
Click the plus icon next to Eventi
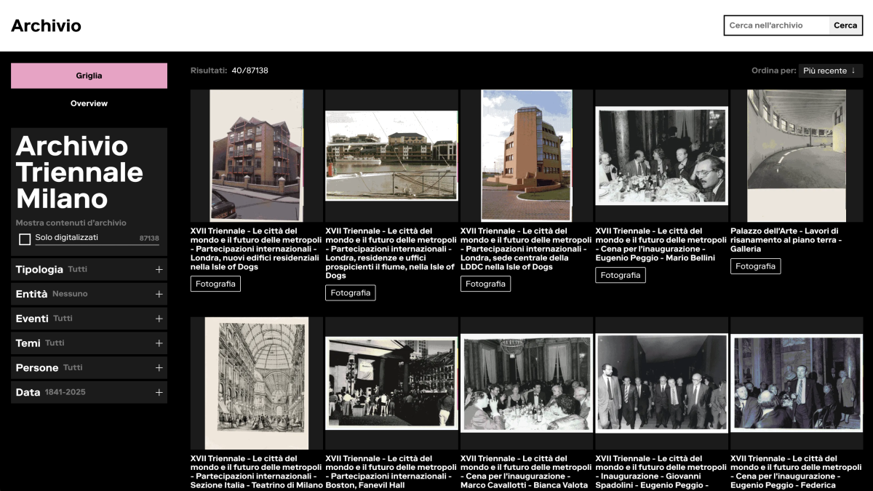coord(159,319)
